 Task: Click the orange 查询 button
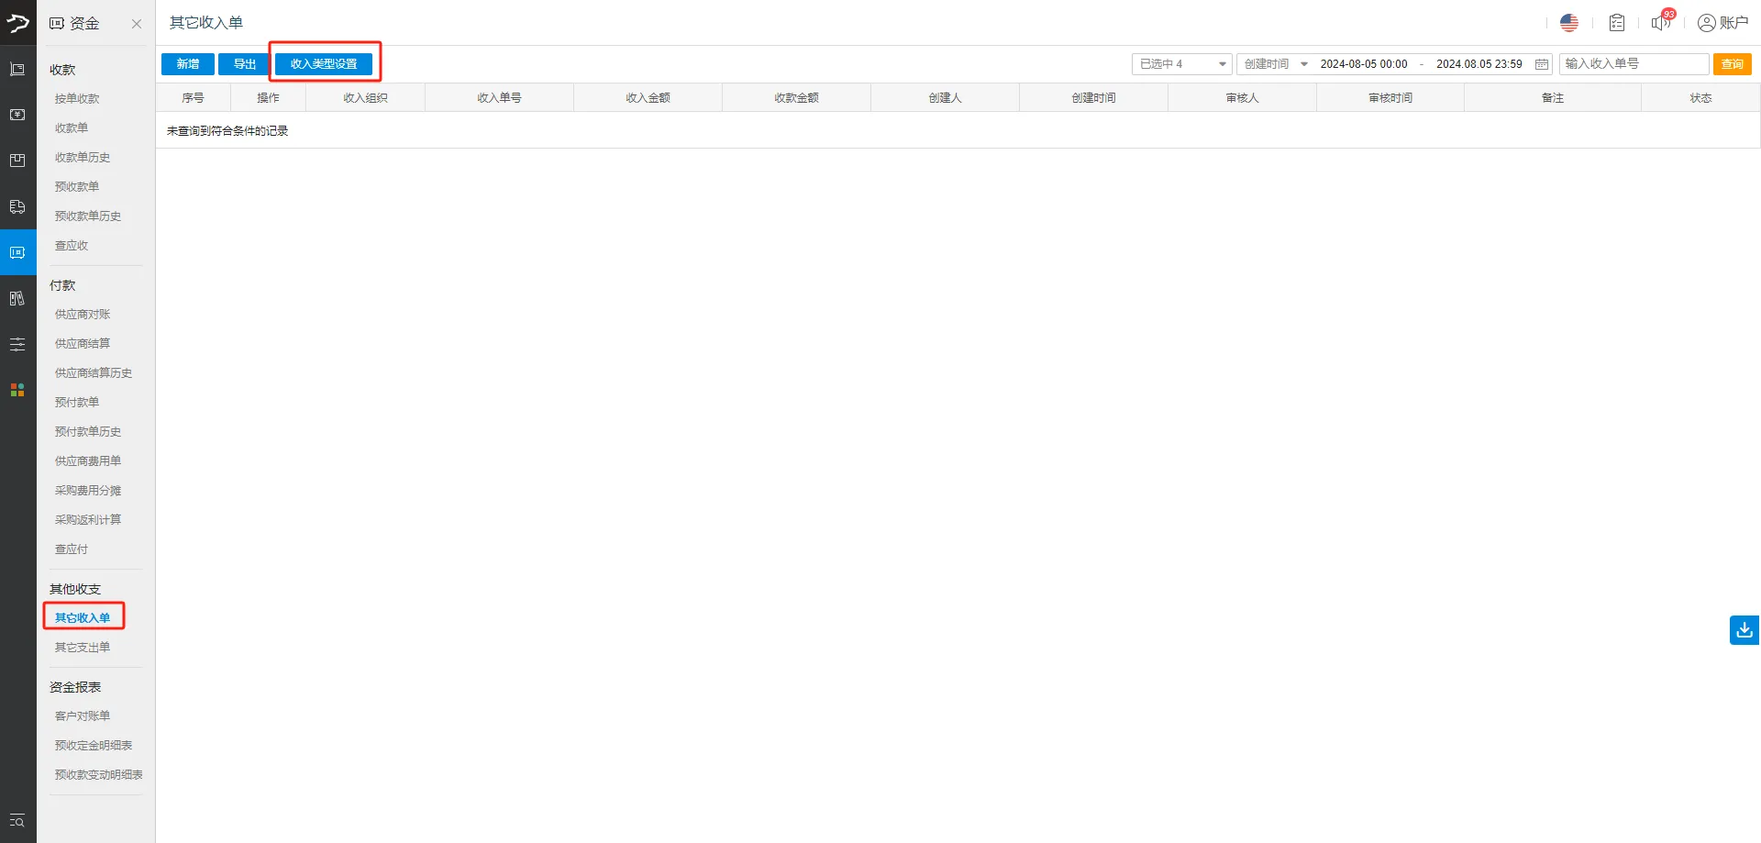point(1732,64)
